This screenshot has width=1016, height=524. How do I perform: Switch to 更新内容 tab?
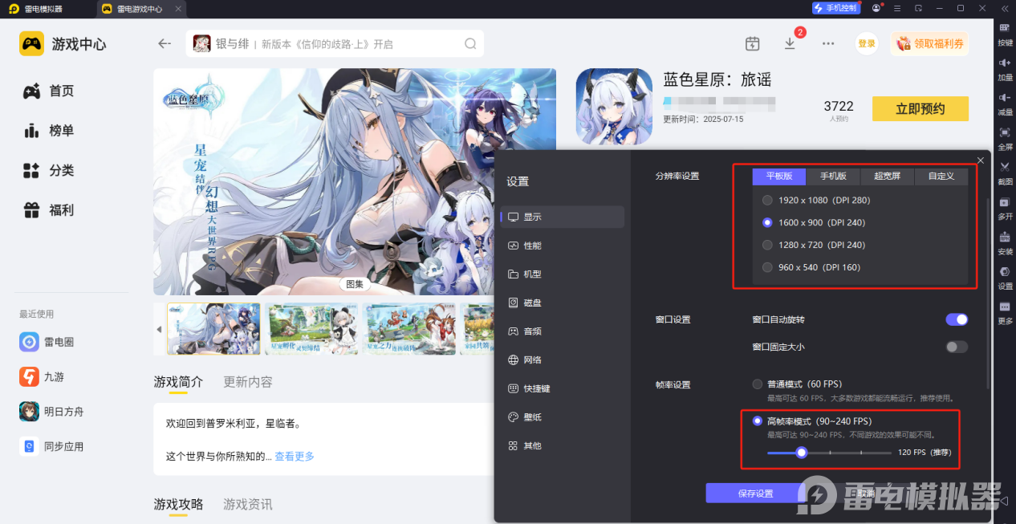248,382
